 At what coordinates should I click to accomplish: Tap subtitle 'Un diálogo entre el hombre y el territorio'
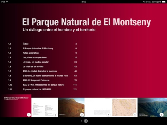pos(59,30)
